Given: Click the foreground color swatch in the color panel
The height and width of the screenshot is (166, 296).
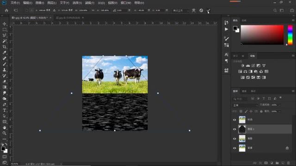Looking at the screenshot, I should click(235, 28).
